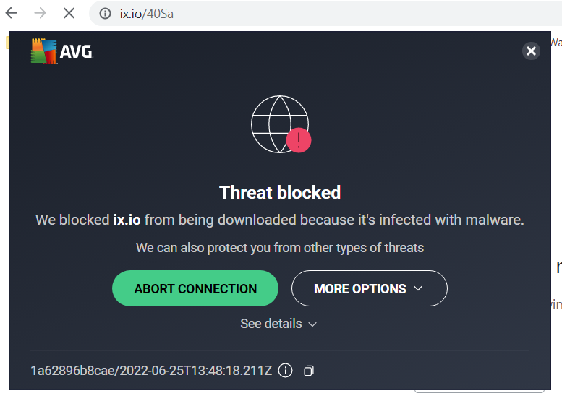562x409 pixels.
Task: Copy the threat ID to clipboard
Action: click(x=309, y=371)
